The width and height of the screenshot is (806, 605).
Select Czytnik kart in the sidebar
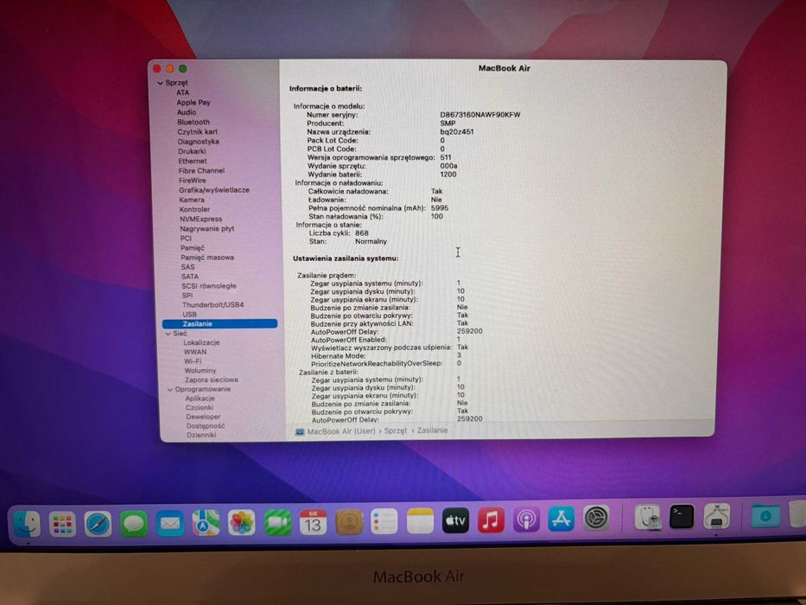[197, 131]
